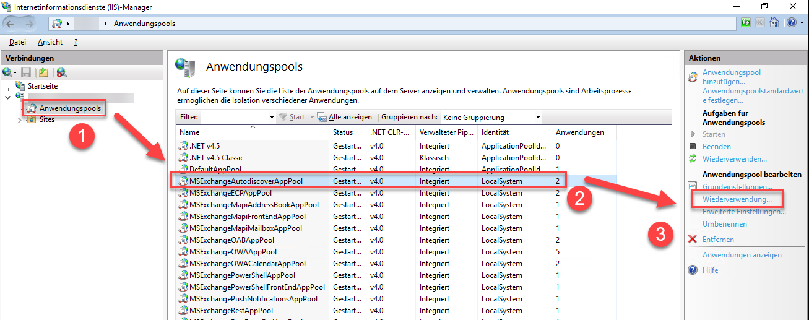
Task: Select Startseite in the connections tree
Action: (x=43, y=86)
